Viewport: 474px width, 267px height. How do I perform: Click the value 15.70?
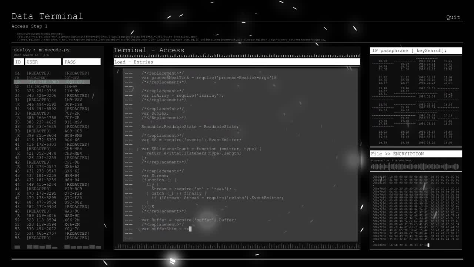pyautogui.click(x=383, y=105)
